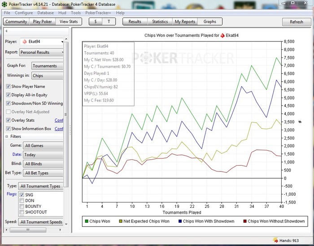Select the $ cash games button
The height and width of the screenshot is (246, 314).
96,22
